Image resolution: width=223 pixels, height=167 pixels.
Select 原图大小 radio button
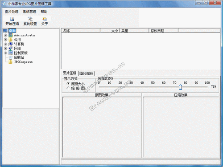(x=68, y=84)
